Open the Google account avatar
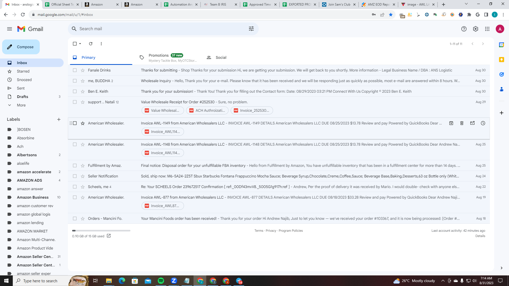Screen dimensions: 509x286 click(x=500, y=29)
